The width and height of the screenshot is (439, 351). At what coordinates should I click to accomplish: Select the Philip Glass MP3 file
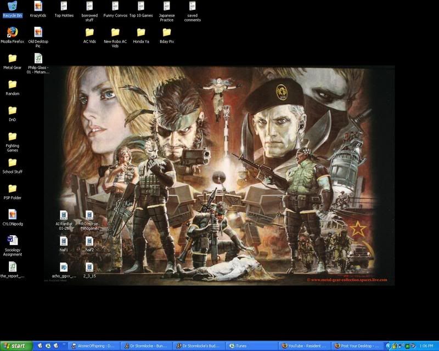click(x=38, y=64)
